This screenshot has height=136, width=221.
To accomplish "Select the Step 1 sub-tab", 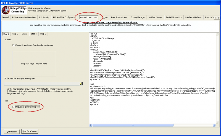I will [x=6, y=34].
